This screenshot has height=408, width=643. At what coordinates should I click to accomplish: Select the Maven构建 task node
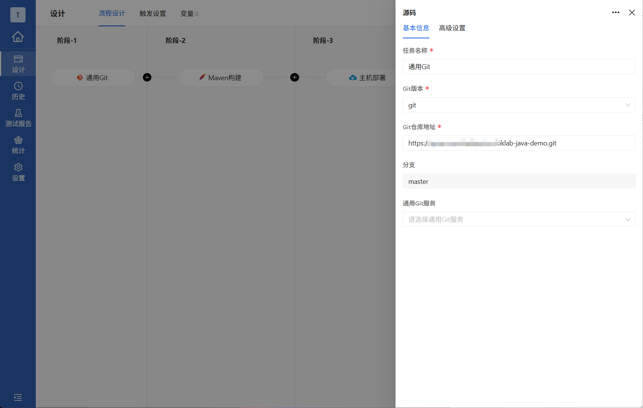(221, 77)
